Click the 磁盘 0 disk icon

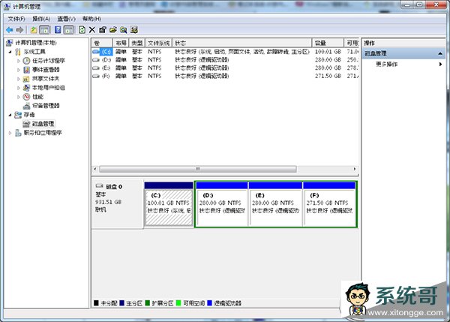tap(99, 186)
